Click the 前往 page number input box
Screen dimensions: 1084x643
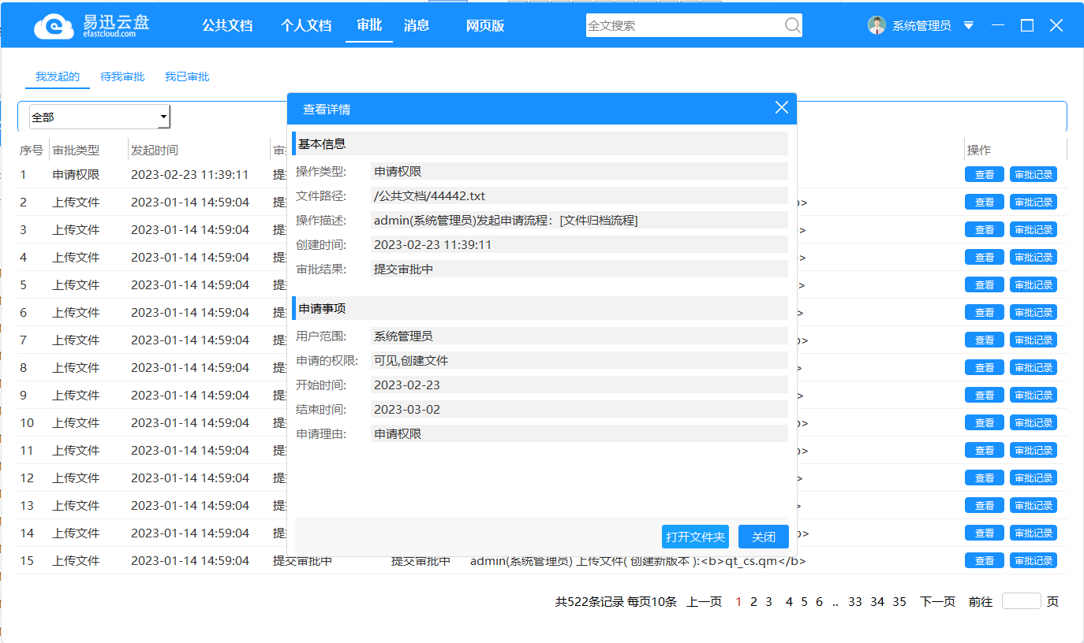coord(1022,601)
